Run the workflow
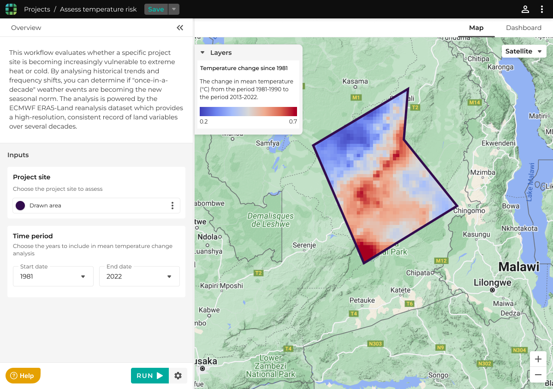This screenshot has height=389, width=553. [150, 376]
